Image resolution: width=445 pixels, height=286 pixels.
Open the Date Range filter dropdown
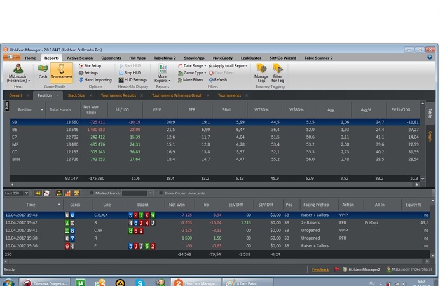point(192,65)
